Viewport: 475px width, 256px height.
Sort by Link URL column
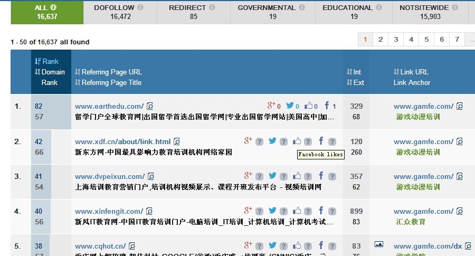[411, 72]
